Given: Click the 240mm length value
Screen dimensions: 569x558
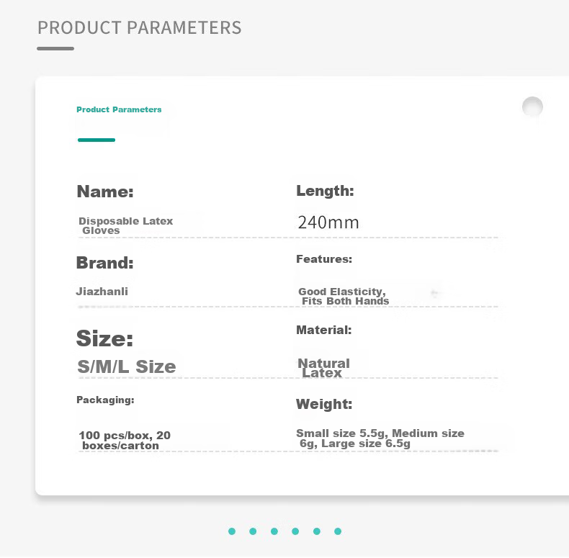Looking at the screenshot, I should (x=328, y=222).
